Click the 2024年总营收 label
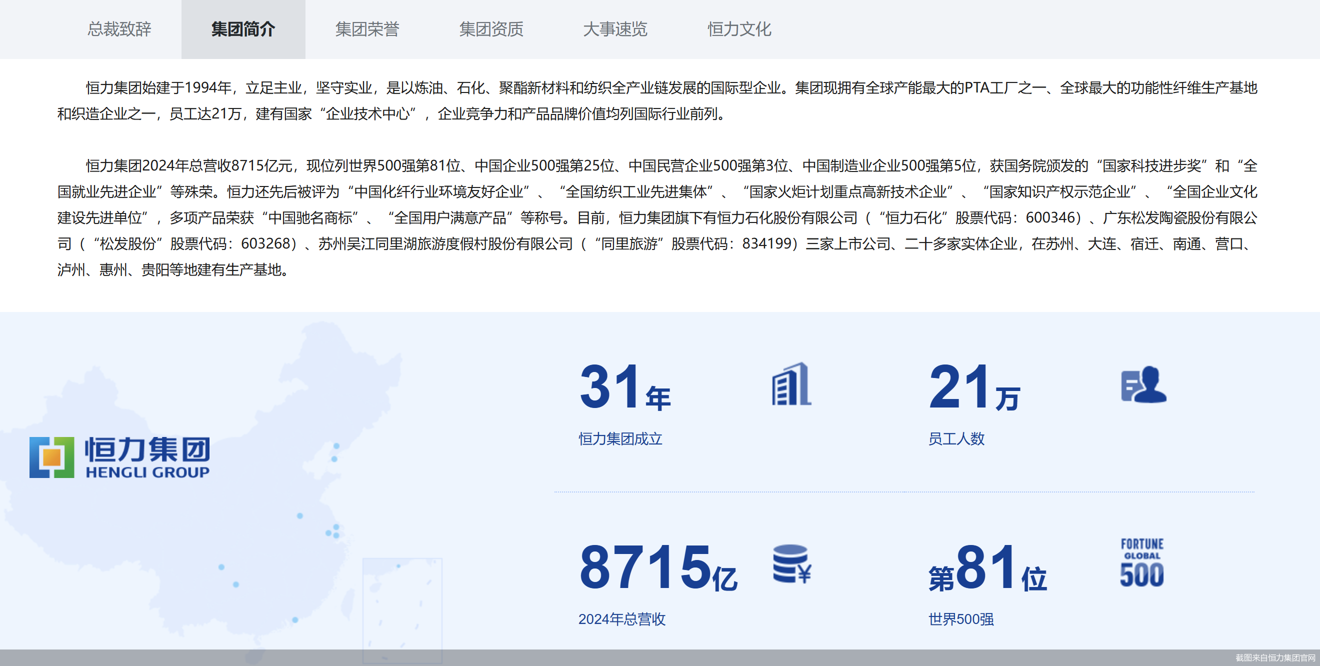Screen dimensions: 1320x666 click(x=621, y=619)
